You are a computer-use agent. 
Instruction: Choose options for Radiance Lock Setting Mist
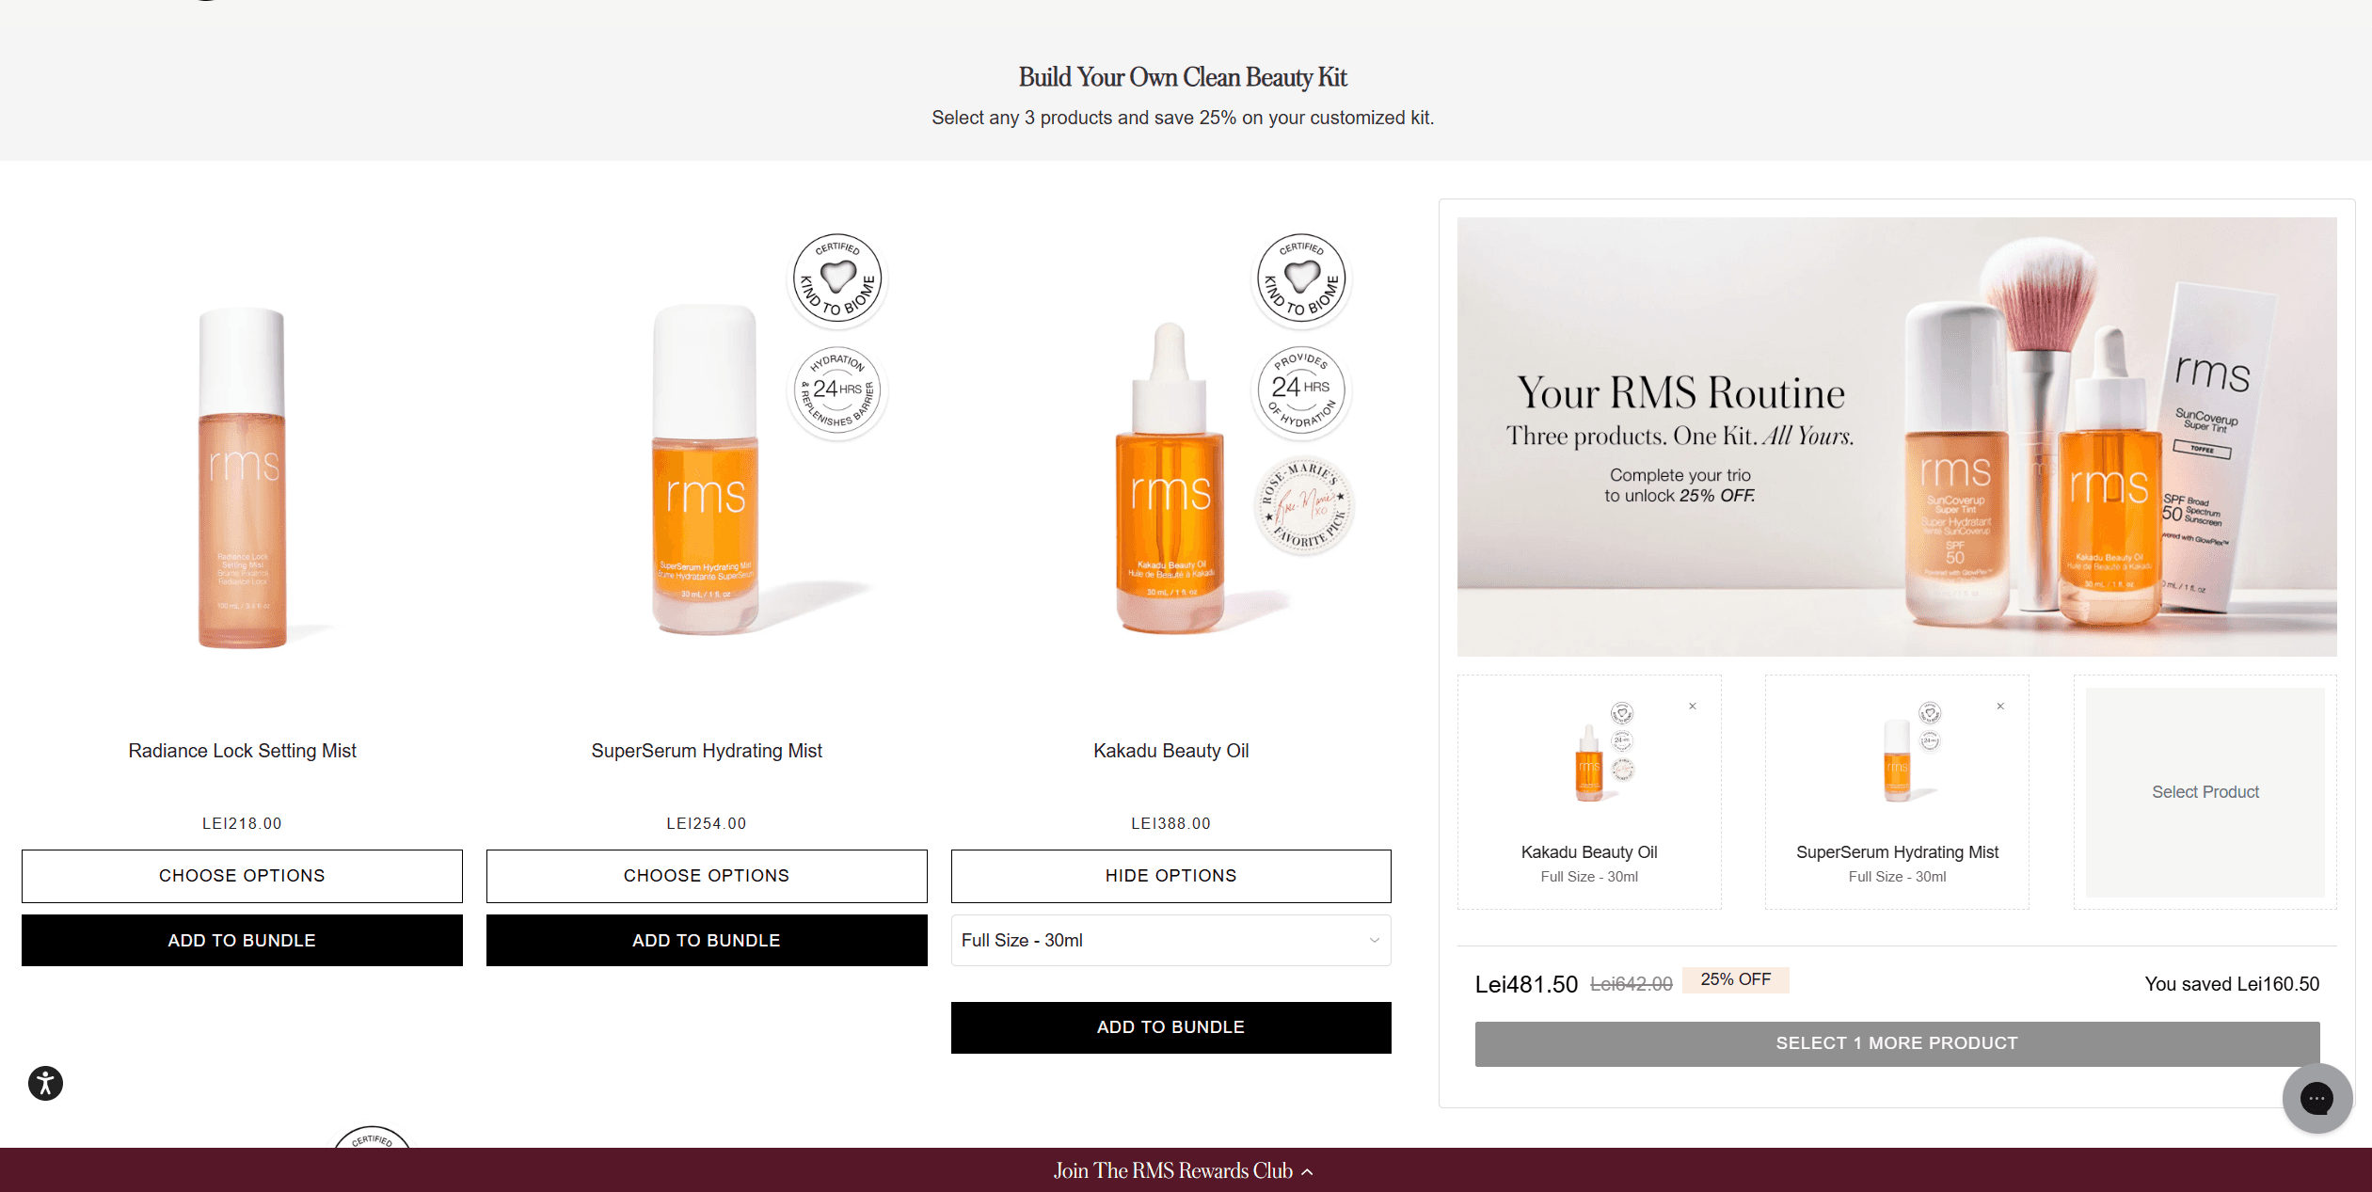click(x=242, y=876)
